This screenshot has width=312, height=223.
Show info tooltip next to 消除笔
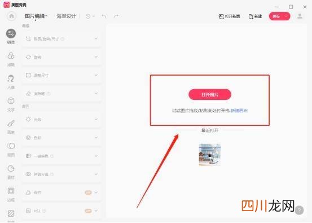point(49,93)
